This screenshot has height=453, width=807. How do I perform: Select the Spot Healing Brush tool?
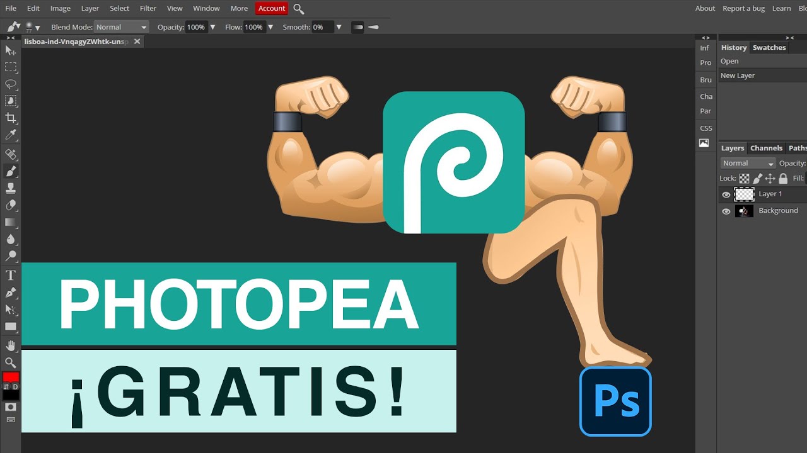[x=11, y=154]
